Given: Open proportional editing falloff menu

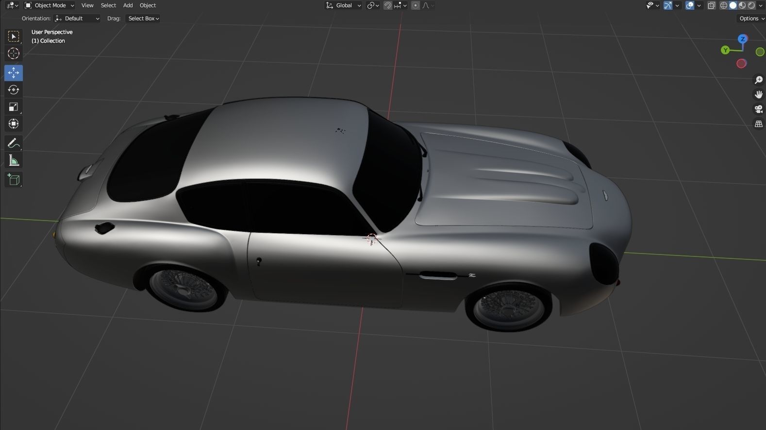Looking at the screenshot, I should [x=428, y=5].
